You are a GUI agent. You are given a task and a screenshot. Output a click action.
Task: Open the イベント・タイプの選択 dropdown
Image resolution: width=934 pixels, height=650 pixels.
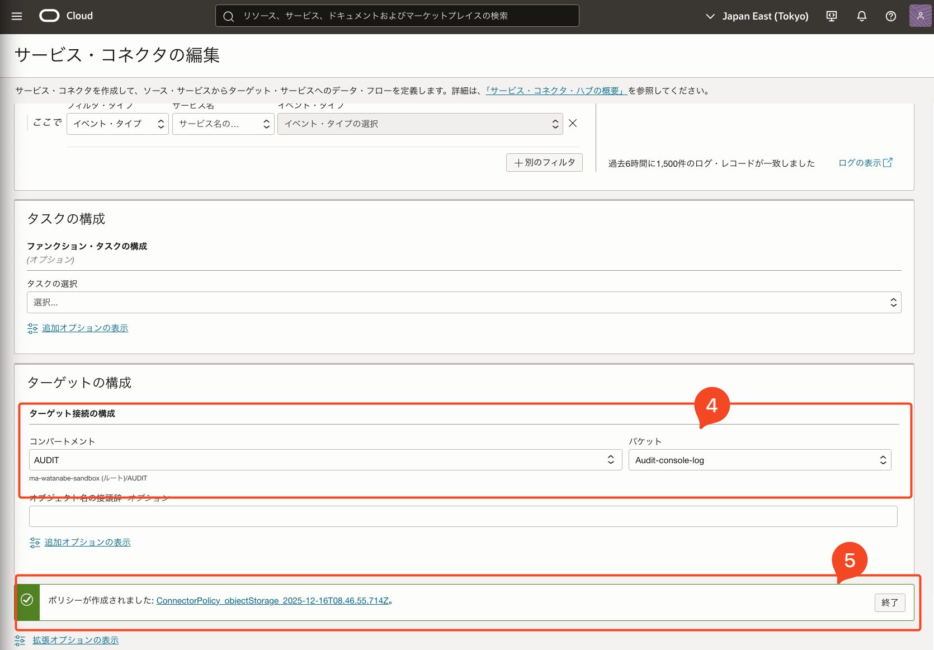420,124
